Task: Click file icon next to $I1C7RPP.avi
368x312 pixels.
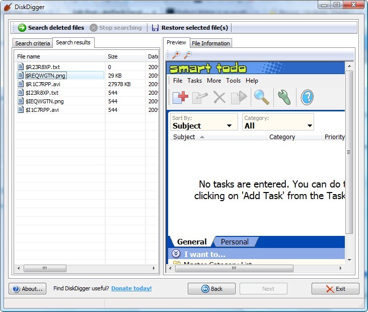Action: tap(21, 109)
